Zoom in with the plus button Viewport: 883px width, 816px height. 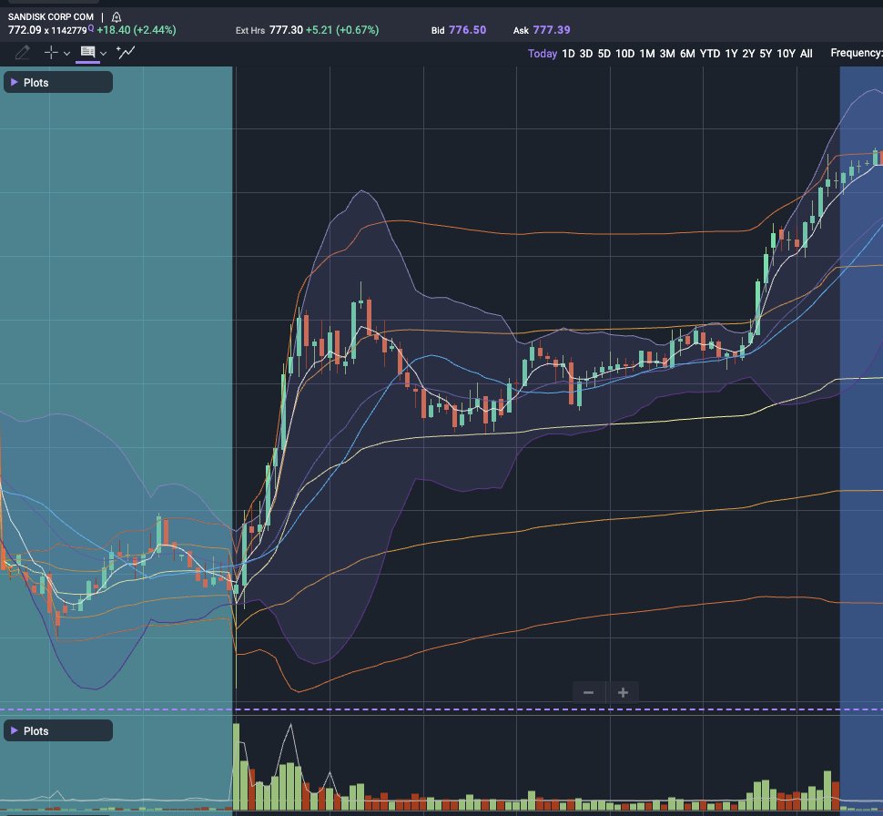coord(623,692)
